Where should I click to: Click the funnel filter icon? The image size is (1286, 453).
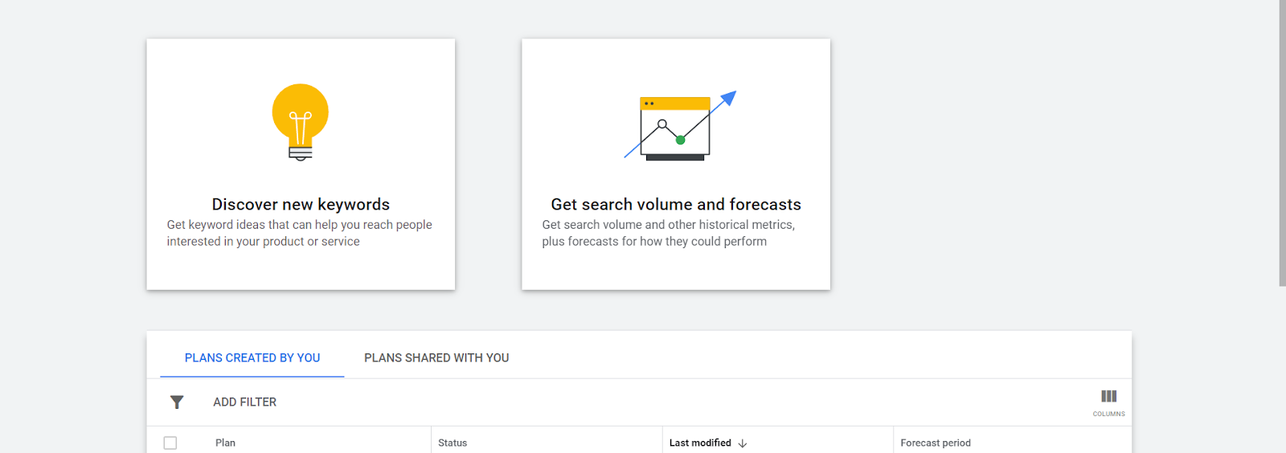[177, 402]
